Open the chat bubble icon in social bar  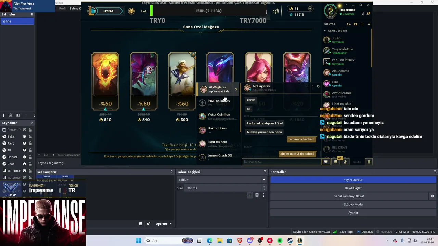point(326,162)
